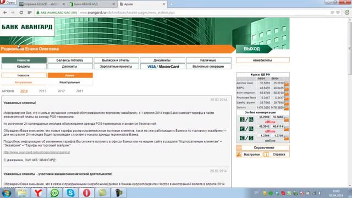This screenshot has height=198, width=352.
Task: Go forward with the browser forward arrow
Action: (x=13, y=13)
